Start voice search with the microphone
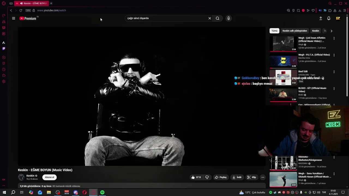Viewport: 349px width, 196px height. pos(228,18)
